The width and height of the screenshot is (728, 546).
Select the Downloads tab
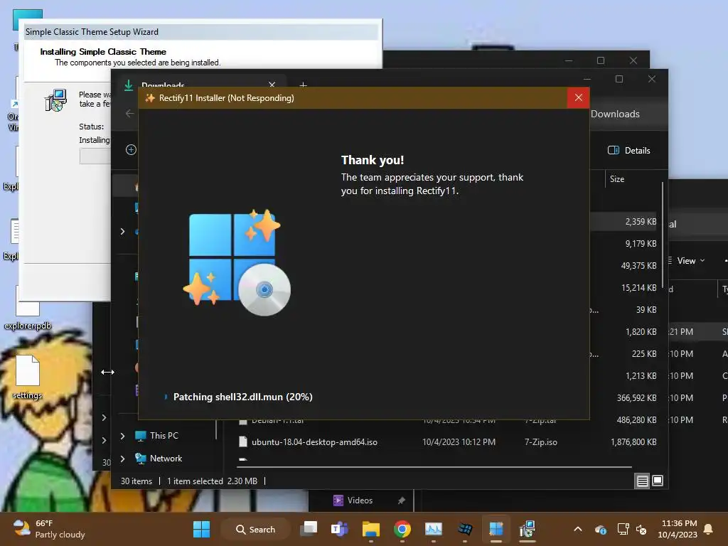tap(200, 82)
